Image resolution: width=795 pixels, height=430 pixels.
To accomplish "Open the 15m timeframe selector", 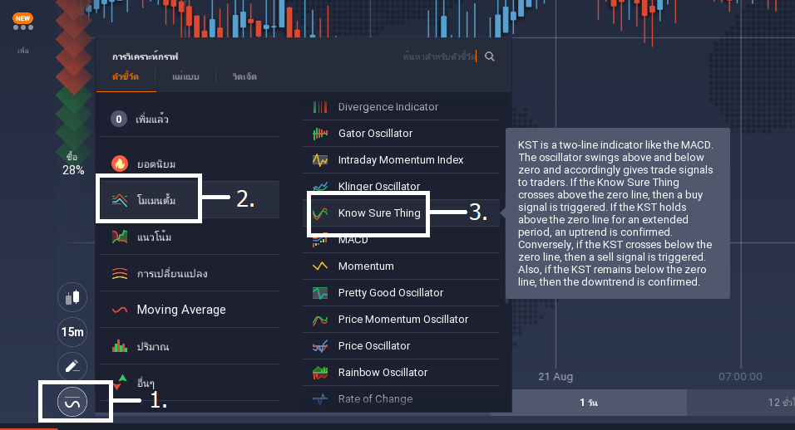I will [72, 332].
